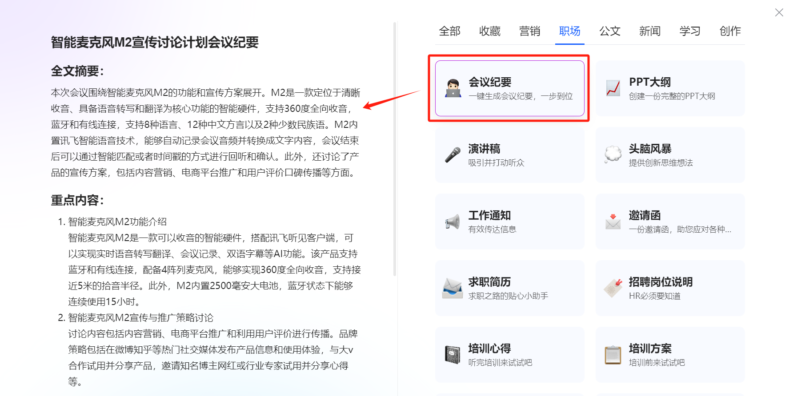The height and width of the screenshot is (396, 793).
Task: Select the 营销 tab
Action: (x=530, y=31)
